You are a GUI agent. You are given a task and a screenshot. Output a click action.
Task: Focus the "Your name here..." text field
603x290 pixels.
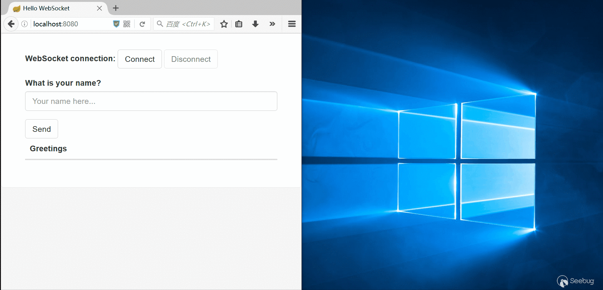(151, 101)
